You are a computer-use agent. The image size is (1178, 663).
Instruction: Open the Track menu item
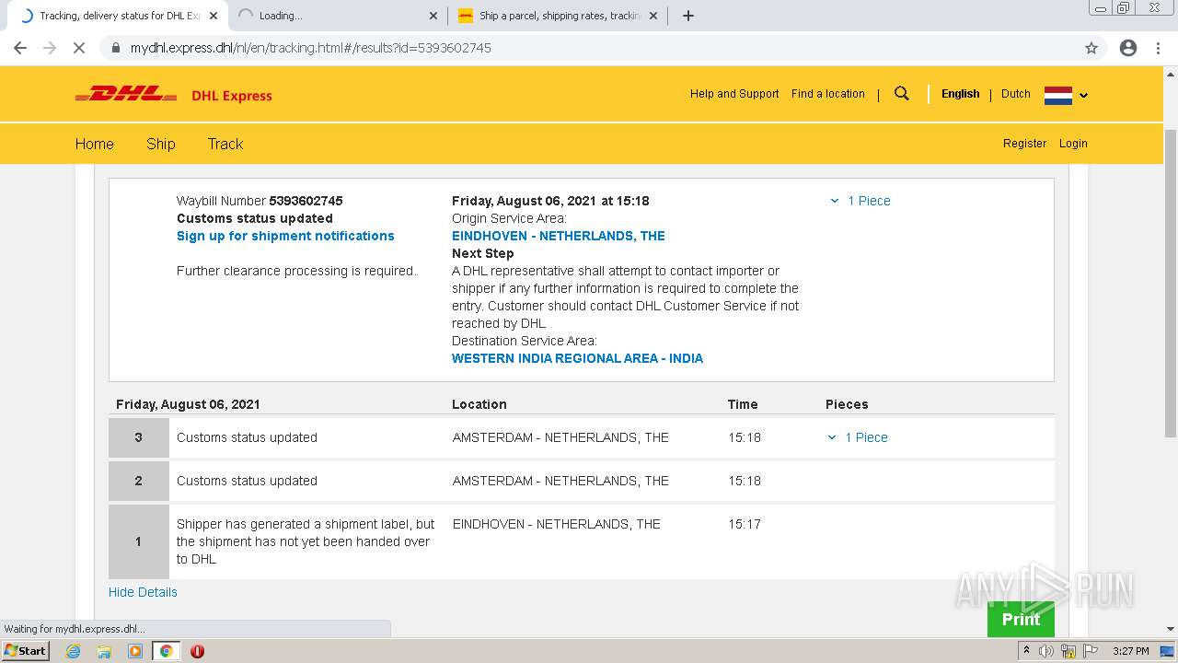225,144
